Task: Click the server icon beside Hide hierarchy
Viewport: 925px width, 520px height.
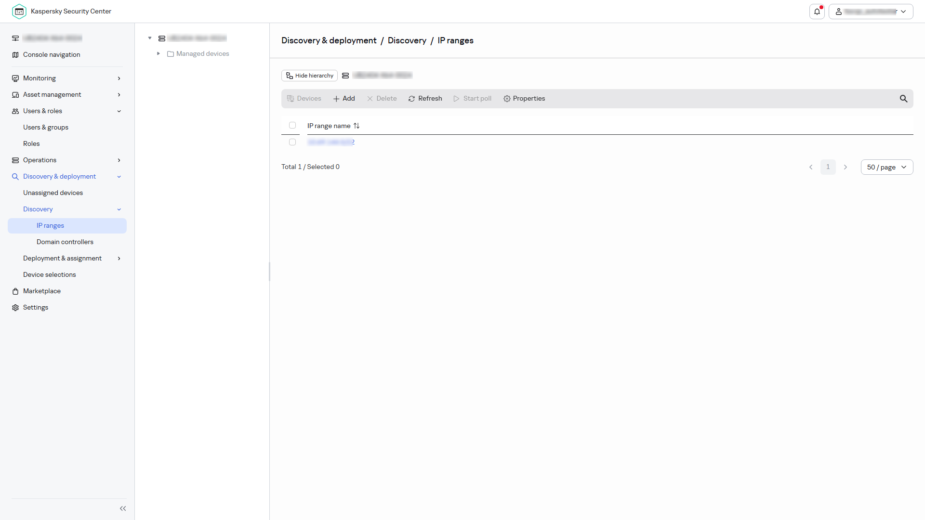Action: (x=345, y=76)
